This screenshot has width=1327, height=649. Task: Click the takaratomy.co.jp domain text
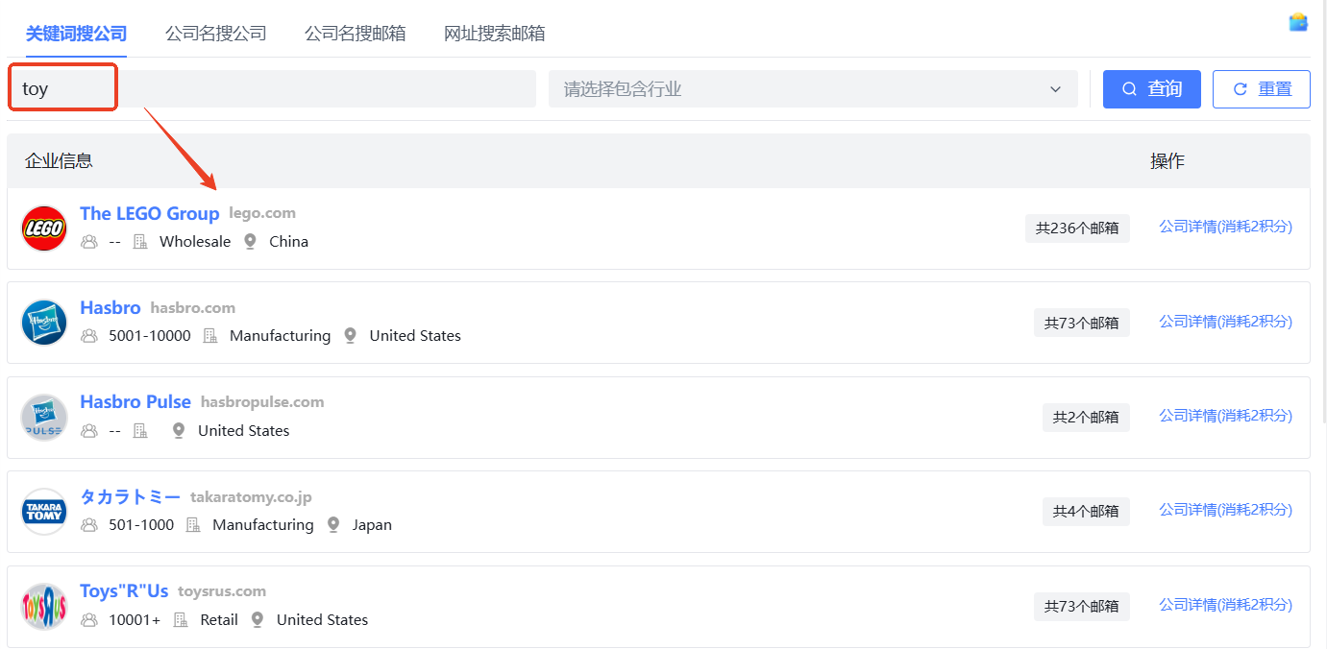tap(251, 497)
